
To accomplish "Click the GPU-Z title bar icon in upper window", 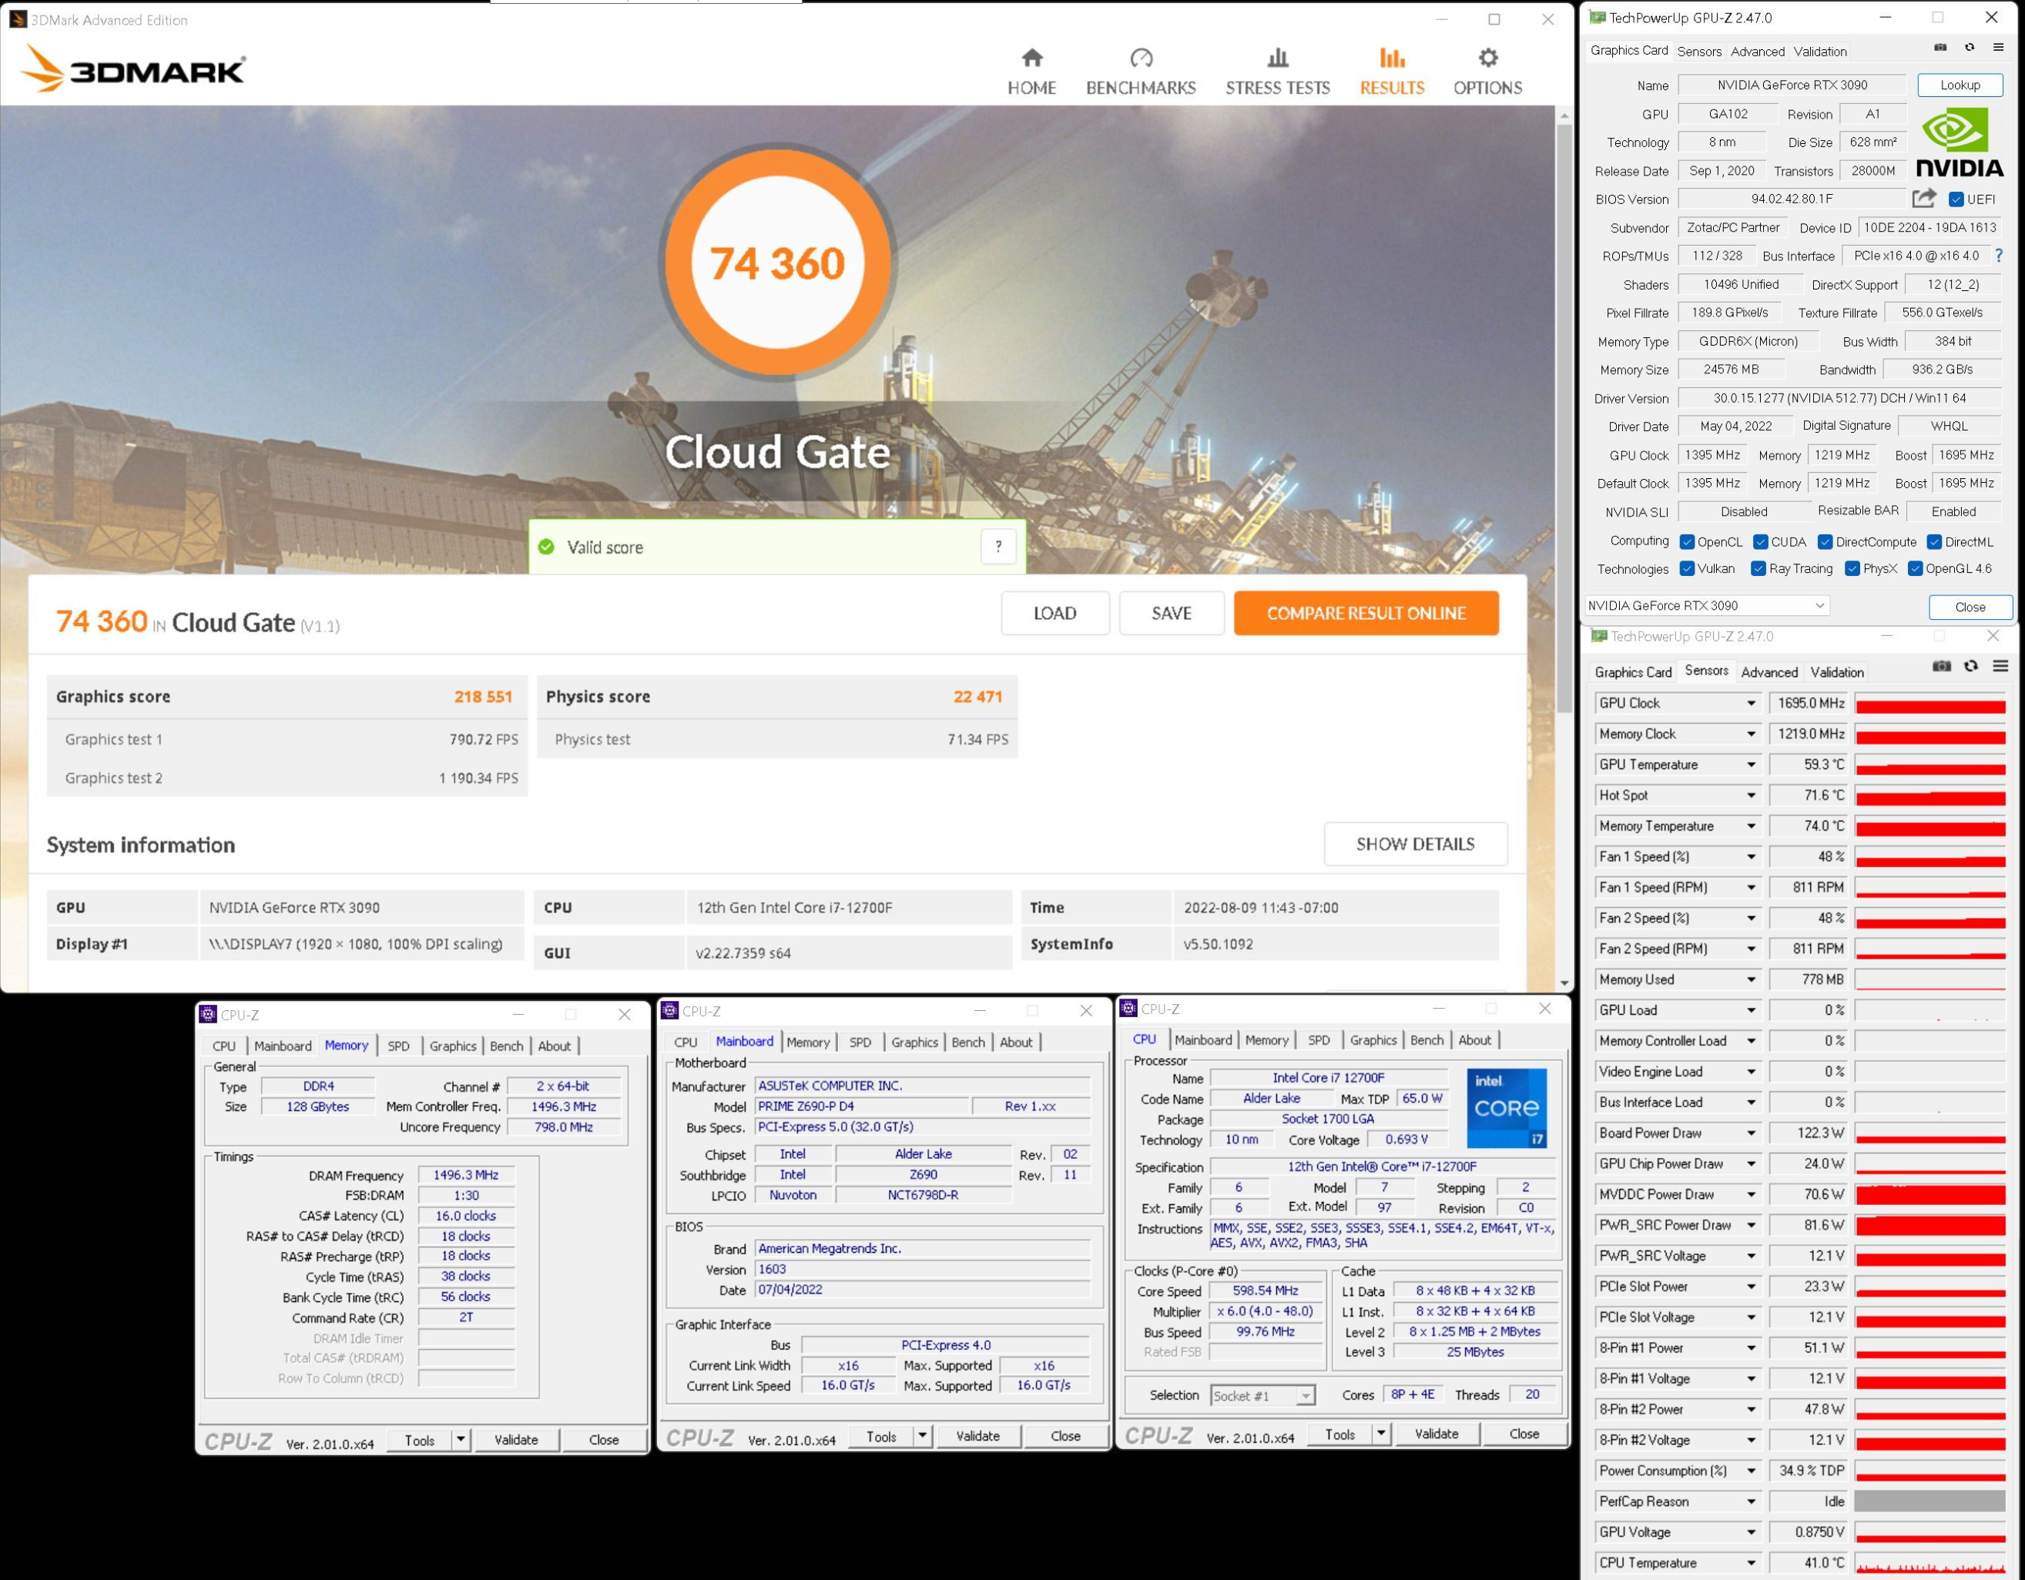I will tap(1598, 18).
